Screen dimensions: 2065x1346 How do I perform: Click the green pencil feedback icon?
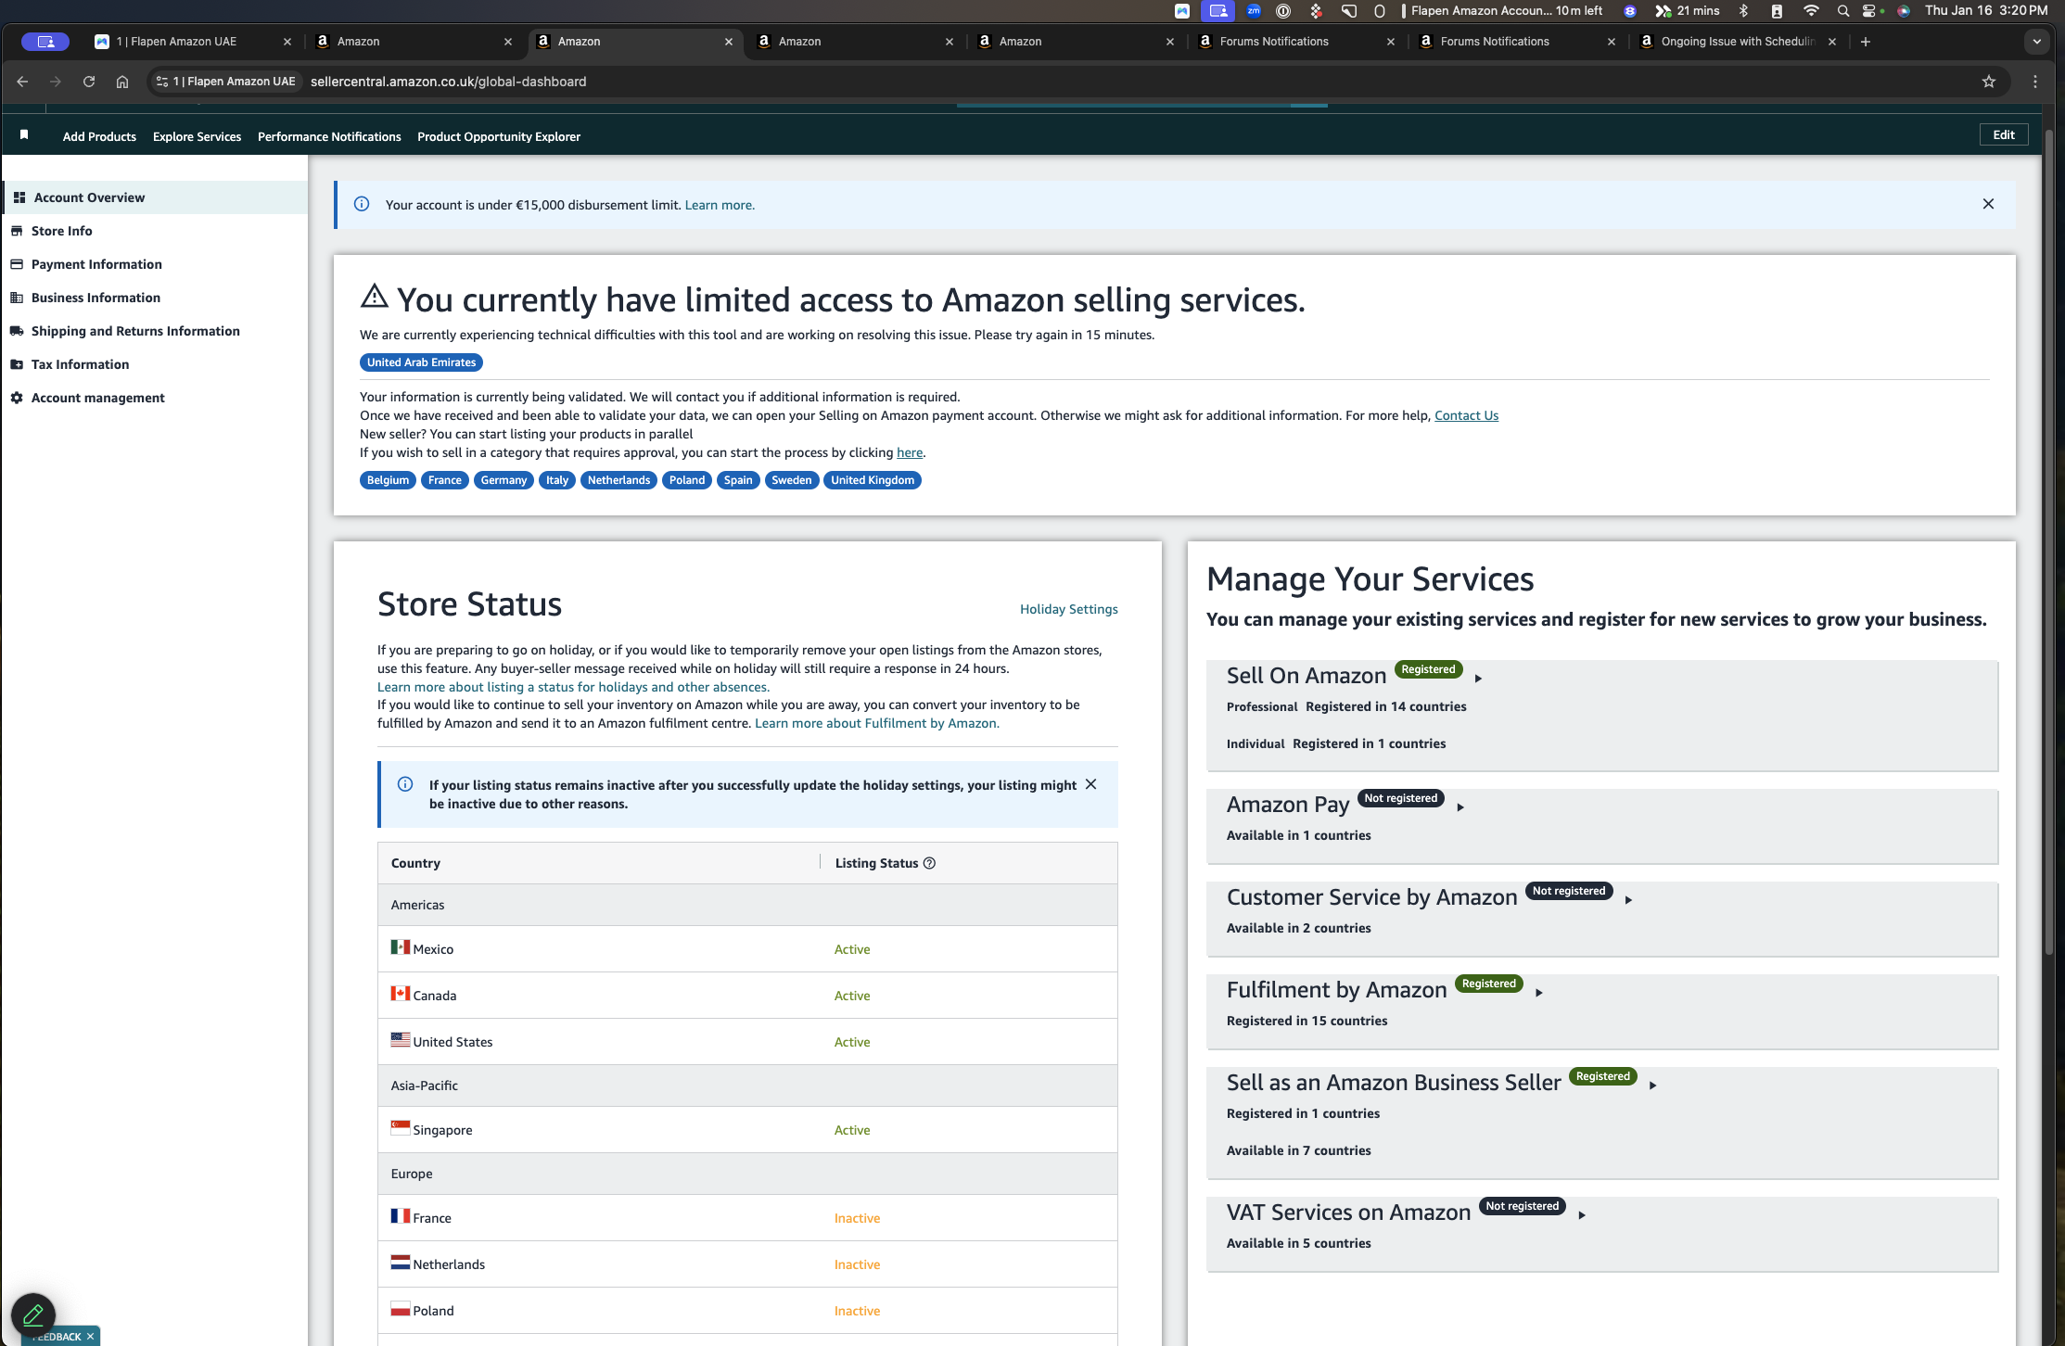[x=33, y=1314]
